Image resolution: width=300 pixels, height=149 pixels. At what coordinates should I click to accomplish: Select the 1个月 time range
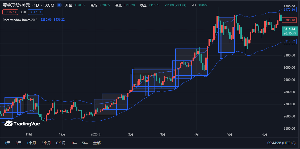tap(31, 143)
